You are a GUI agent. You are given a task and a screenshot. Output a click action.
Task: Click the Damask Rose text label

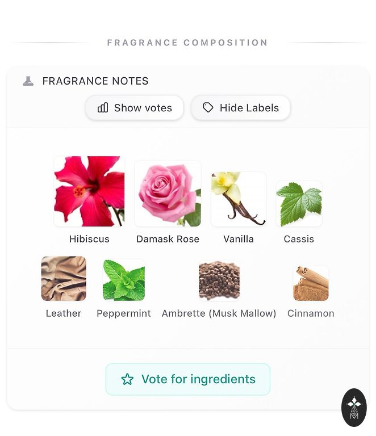[168, 239]
